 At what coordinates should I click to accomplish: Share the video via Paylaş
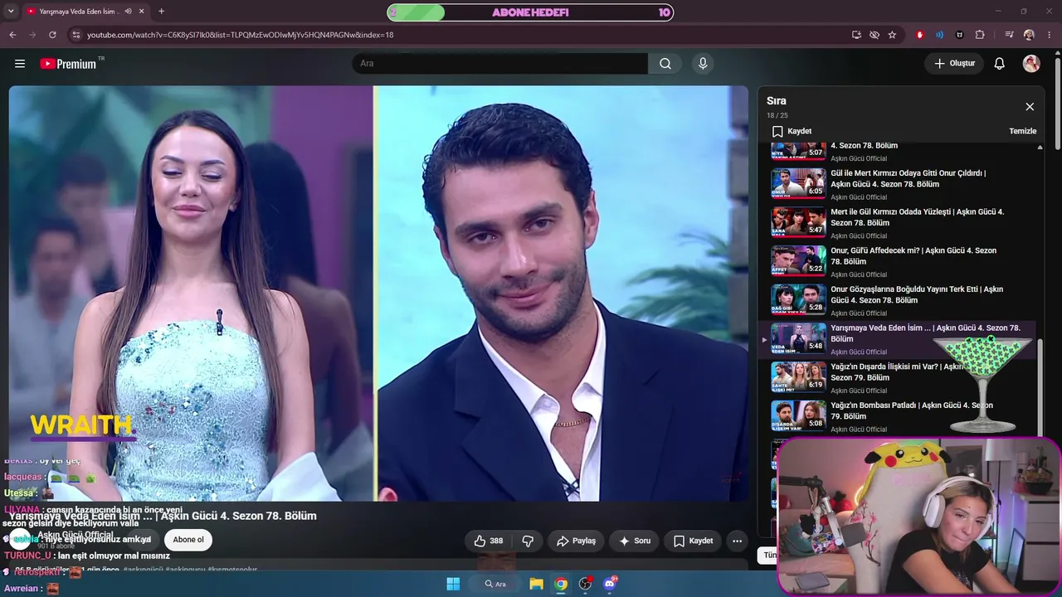click(576, 541)
